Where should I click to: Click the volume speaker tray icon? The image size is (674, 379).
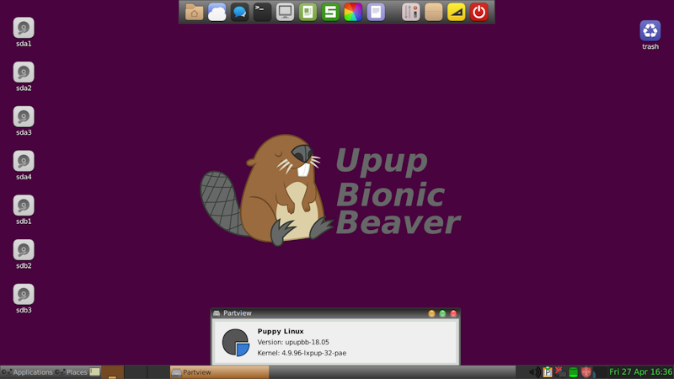coord(534,372)
